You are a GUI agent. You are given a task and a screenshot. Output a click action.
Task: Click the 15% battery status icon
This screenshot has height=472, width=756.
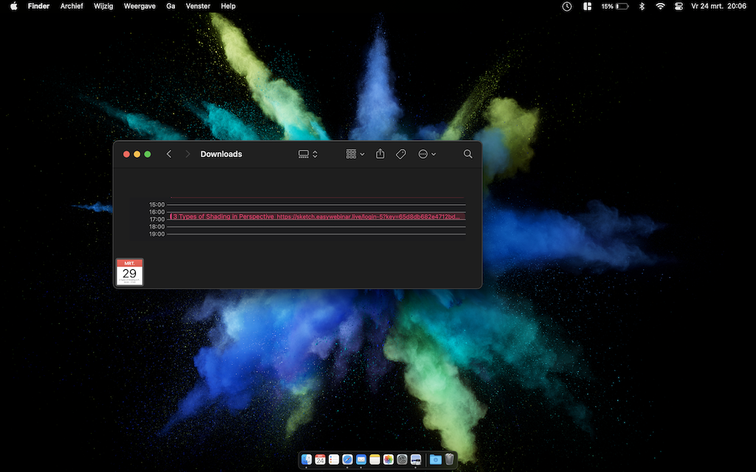(x=615, y=6)
